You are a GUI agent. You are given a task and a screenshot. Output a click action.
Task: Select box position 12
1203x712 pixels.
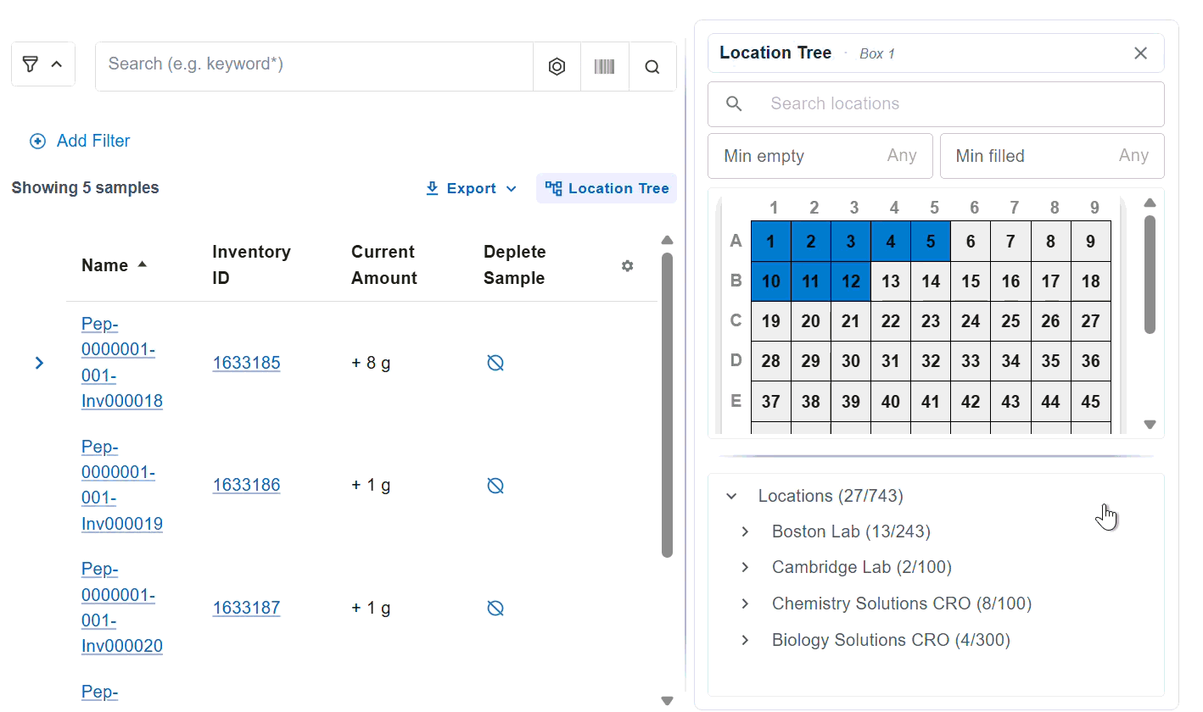(851, 281)
